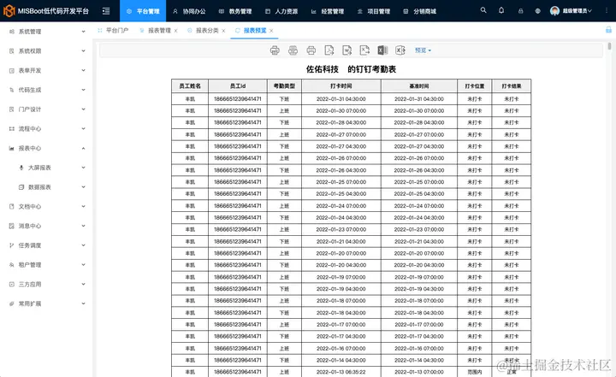The width and height of the screenshot is (616, 377).
Task: Open 人力资源 top menu
Action: click(x=281, y=11)
